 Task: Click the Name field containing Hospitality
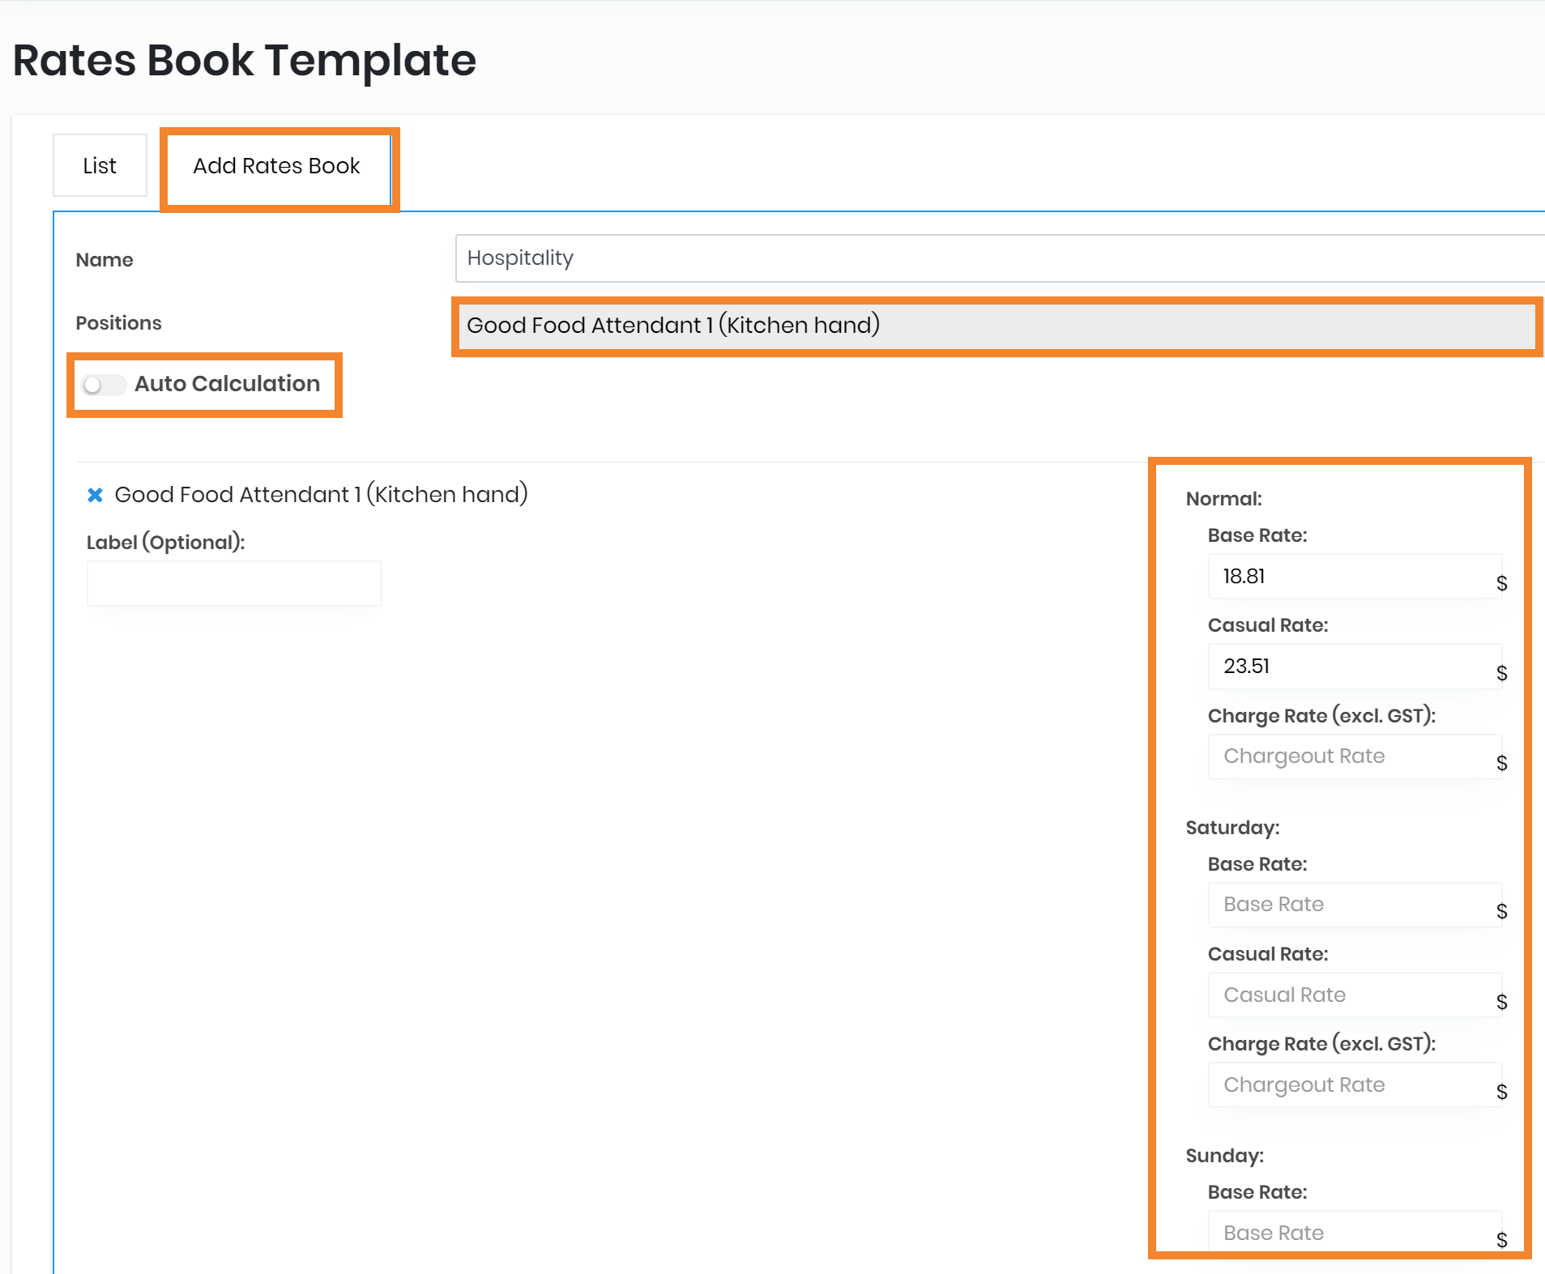tap(997, 258)
